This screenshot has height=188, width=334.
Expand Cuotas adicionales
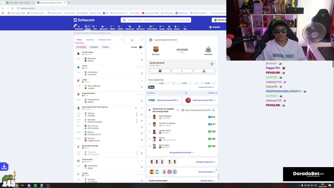[x=206, y=87]
